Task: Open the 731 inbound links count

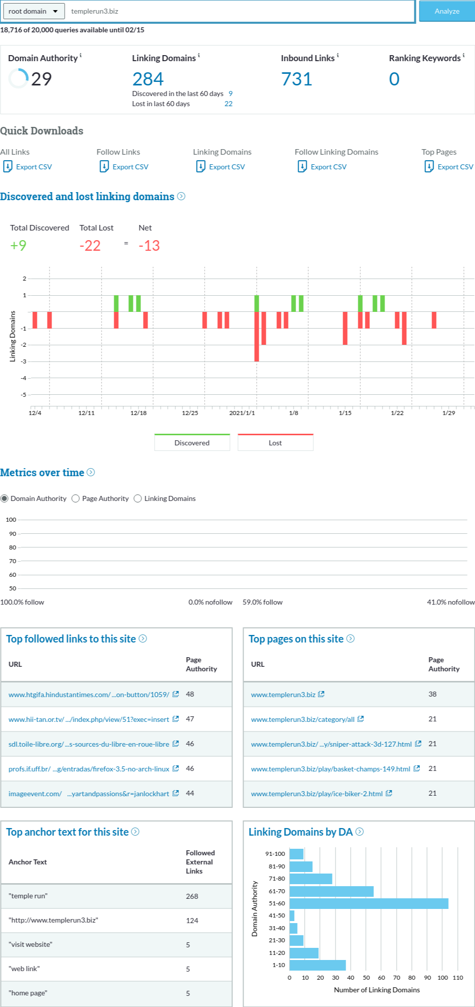Action: coord(297,79)
